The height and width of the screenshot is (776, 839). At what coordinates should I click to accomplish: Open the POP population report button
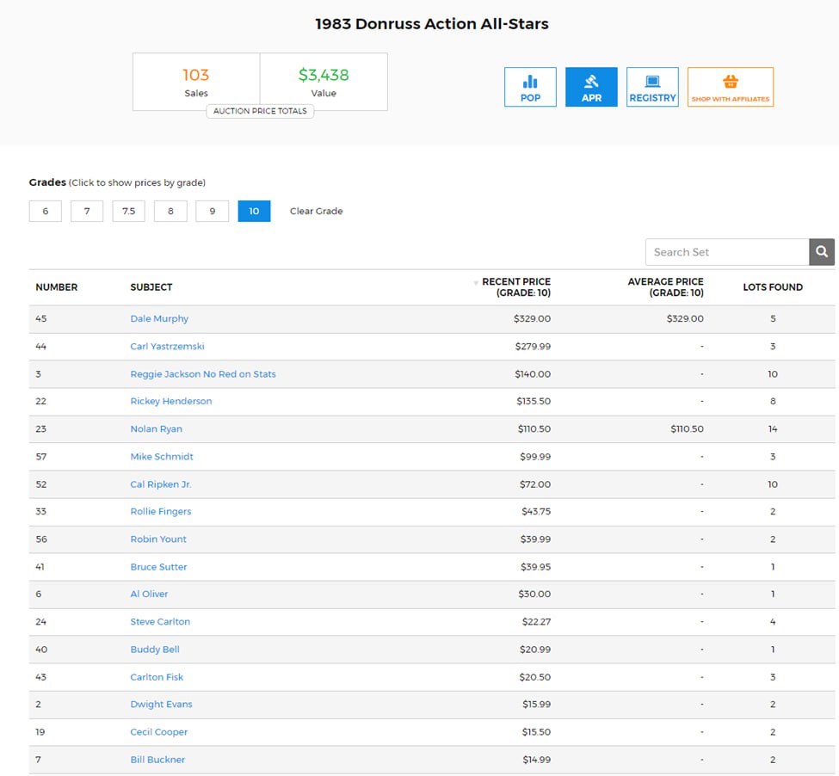(530, 87)
